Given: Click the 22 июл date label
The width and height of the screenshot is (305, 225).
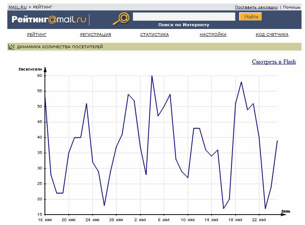Looking at the screenshot, I should pyautogui.click(x=259, y=220).
